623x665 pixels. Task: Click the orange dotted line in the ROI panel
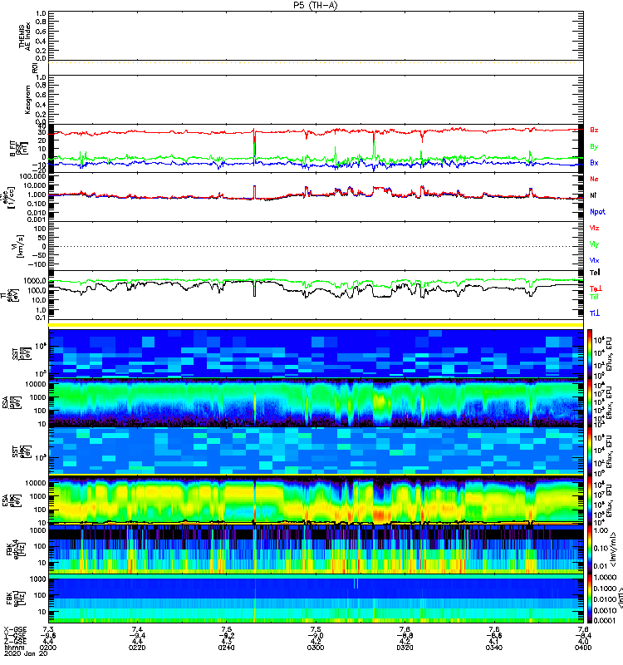[x=316, y=62]
